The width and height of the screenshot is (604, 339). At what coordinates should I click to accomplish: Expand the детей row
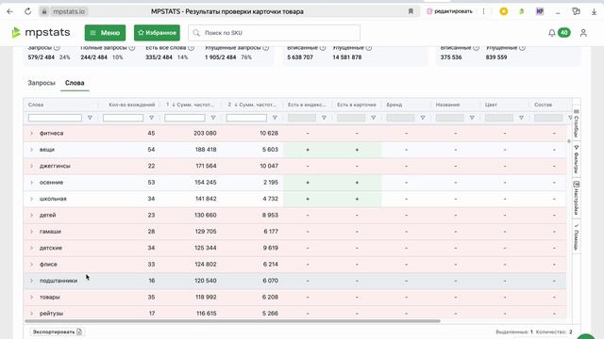point(31,216)
